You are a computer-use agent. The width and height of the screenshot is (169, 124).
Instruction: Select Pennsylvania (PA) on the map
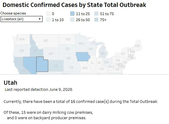118,60
